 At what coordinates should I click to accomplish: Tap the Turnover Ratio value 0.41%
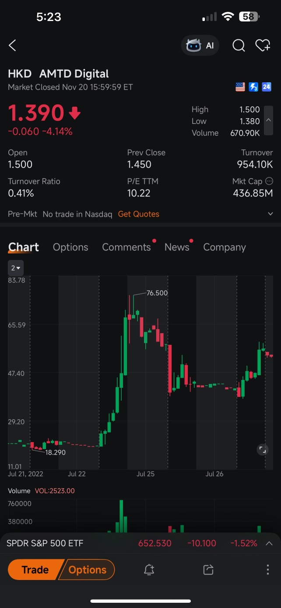click(x=21, y=193)
